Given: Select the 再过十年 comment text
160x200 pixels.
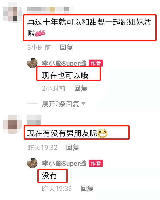Looking at the screenshot, I should point(90,27).
